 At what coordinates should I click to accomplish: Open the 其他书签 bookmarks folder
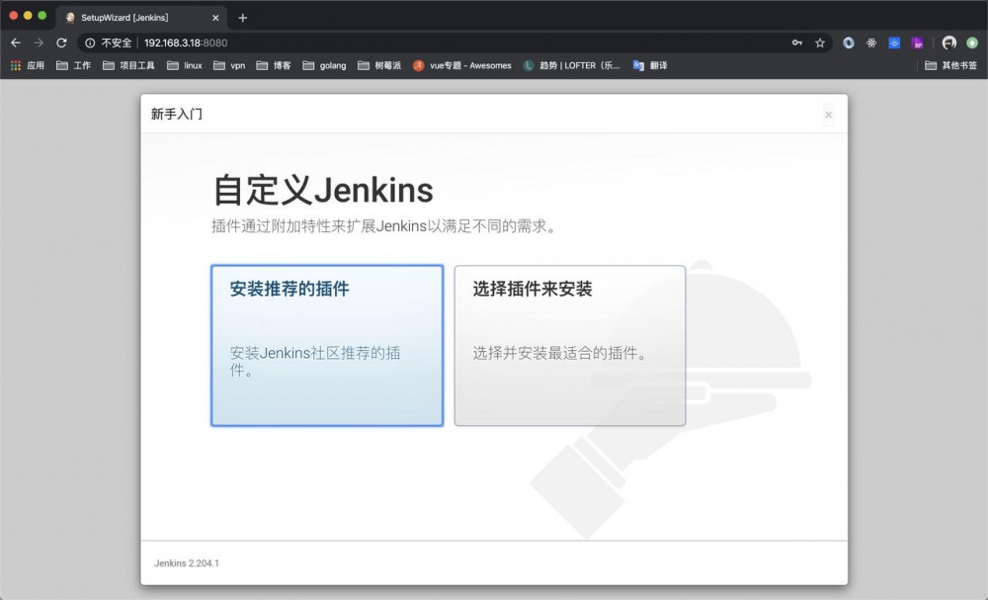coord(954,65)
